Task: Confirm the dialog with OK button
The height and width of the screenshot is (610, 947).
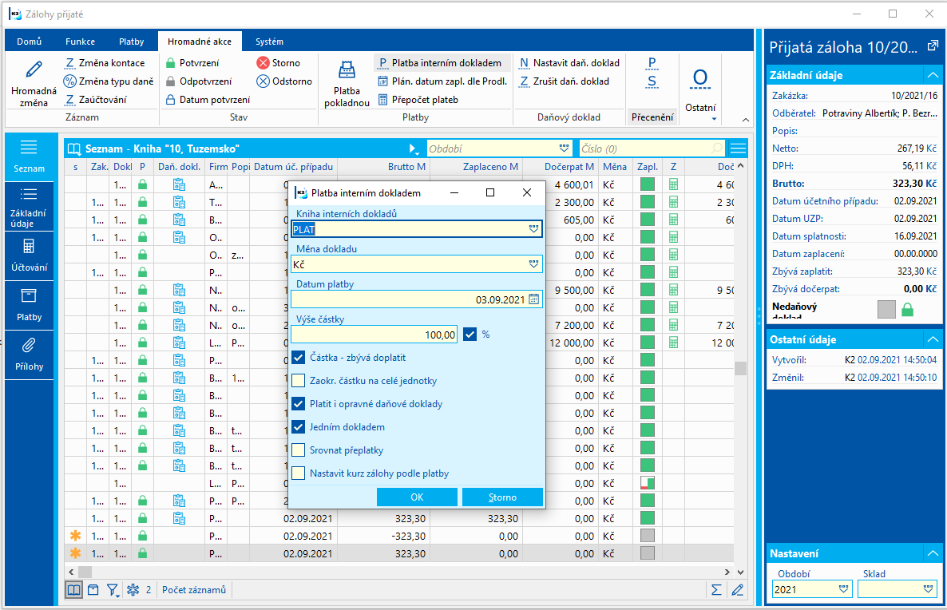Action: 417,497
